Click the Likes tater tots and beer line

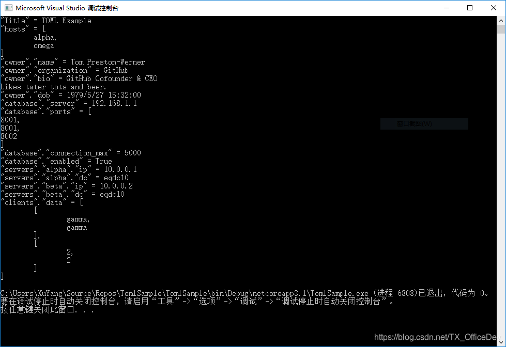(53, 87)
